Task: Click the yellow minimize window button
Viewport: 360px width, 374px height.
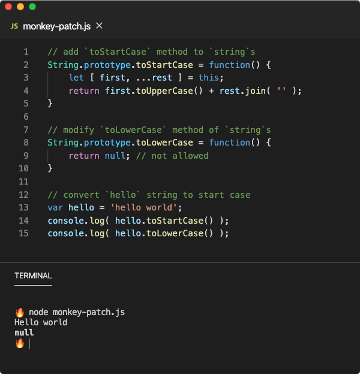Action: pos(20,7)
